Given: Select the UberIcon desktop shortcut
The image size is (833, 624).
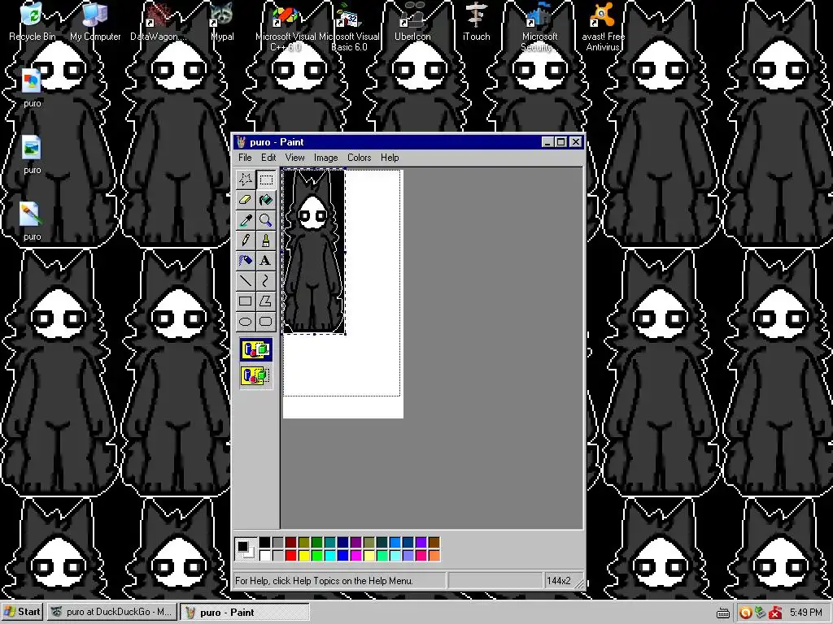Looking at the screenshot, I should coord(412,22).
